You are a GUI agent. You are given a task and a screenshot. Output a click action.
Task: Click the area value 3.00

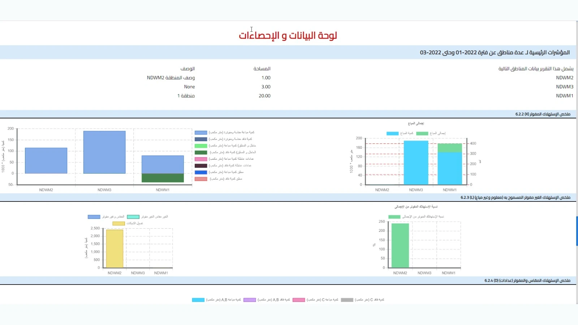[266, 87]
